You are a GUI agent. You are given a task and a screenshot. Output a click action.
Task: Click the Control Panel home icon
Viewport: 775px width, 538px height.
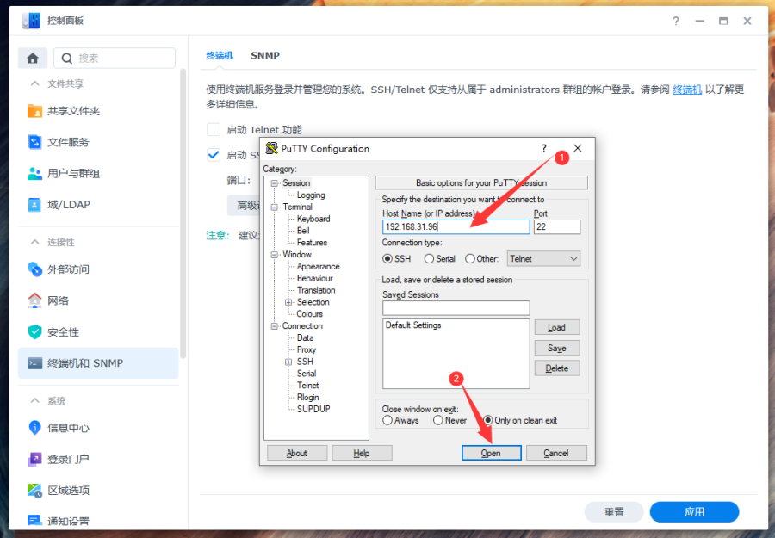33,59
